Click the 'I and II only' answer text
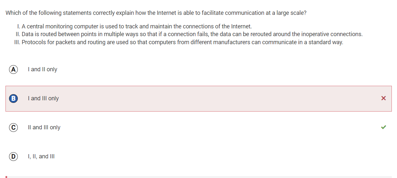 coord(42,69)
